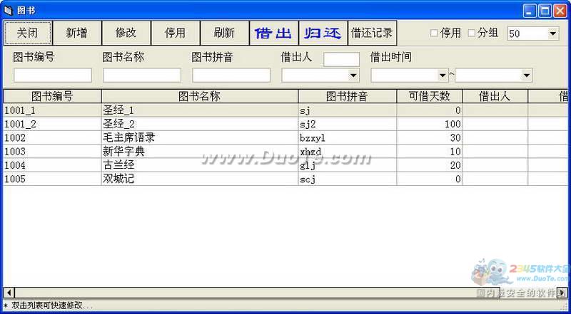Click the 图书编号 search input field
The height and width of the screenshot is (314, 571).
point(53,75)
